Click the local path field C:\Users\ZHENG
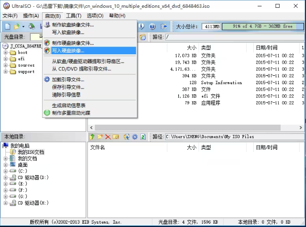306x227 pixels. pyautogui.click(x=235, y=136)
